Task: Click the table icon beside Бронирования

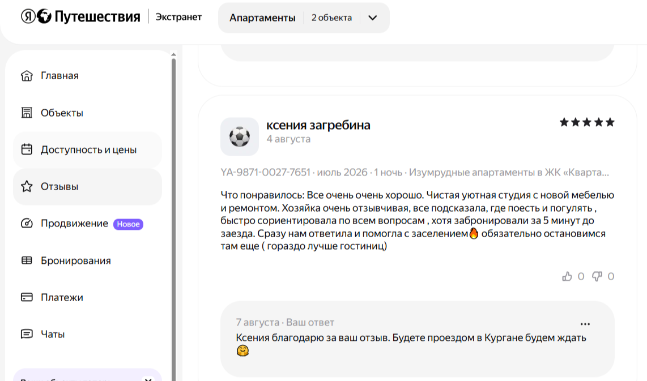Action: pyautogui.click(x=27, y=260)
